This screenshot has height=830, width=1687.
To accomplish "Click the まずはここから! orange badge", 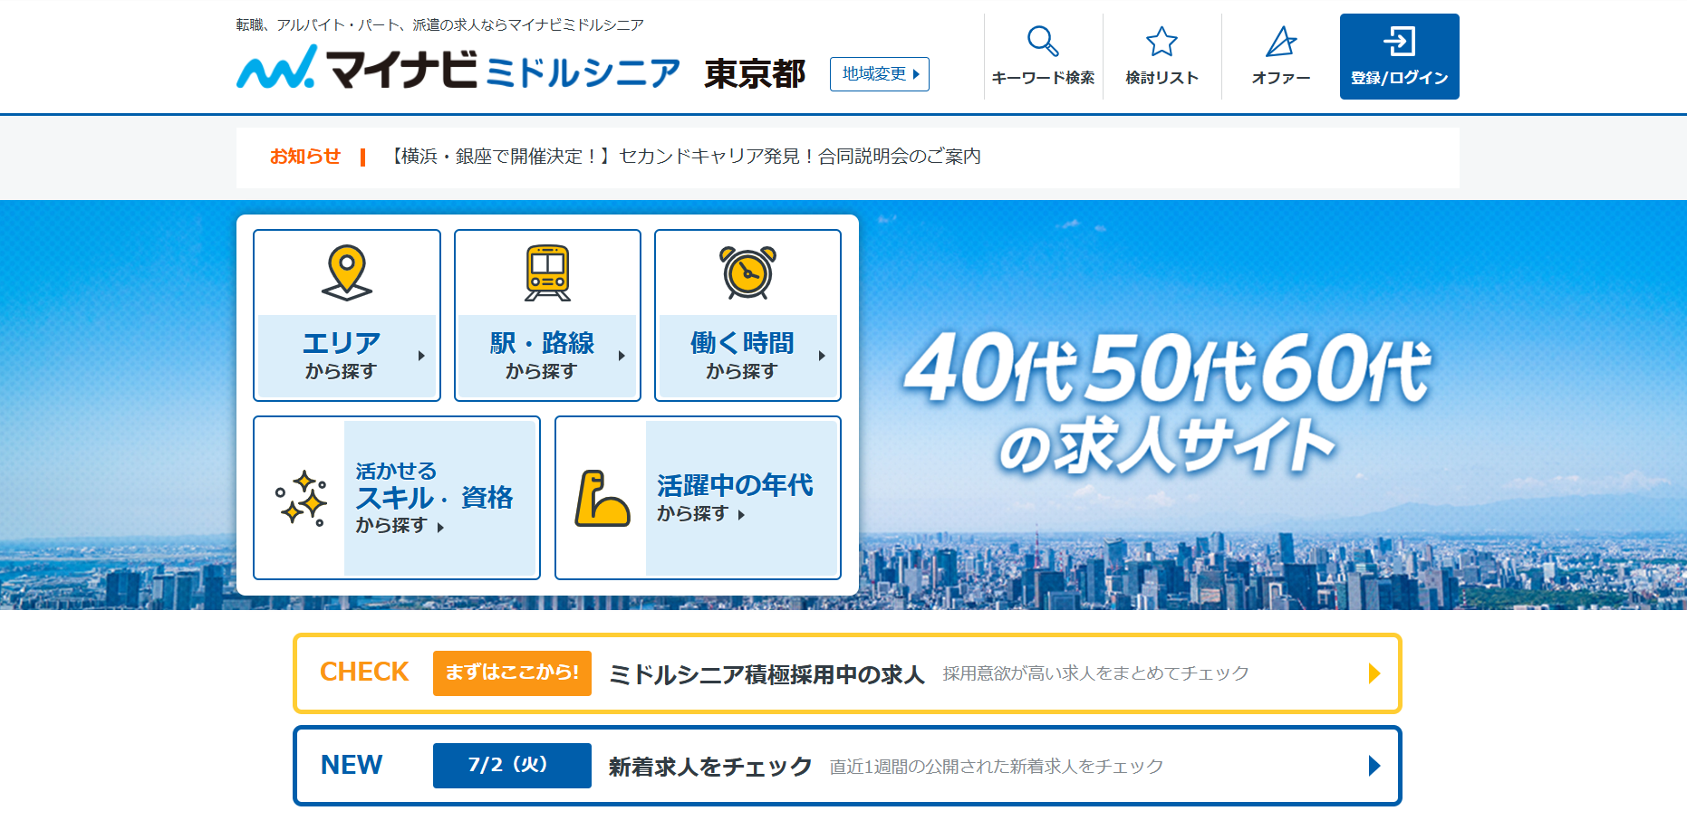I will 512,673.
